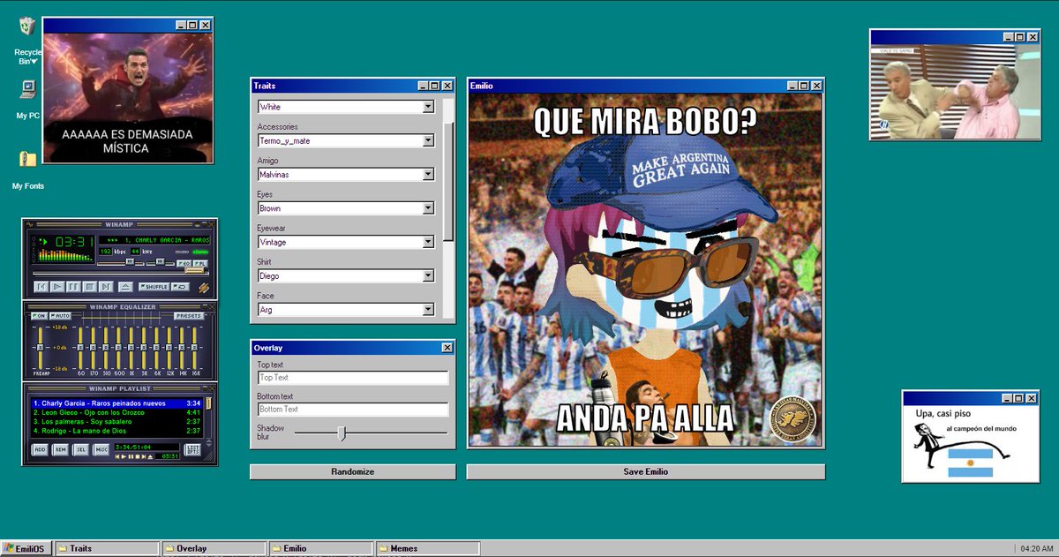Viewport: 1059px width, 557px height.
Task: Select Los palmeras - Soy sabalero track
Action: pos(116,422)
